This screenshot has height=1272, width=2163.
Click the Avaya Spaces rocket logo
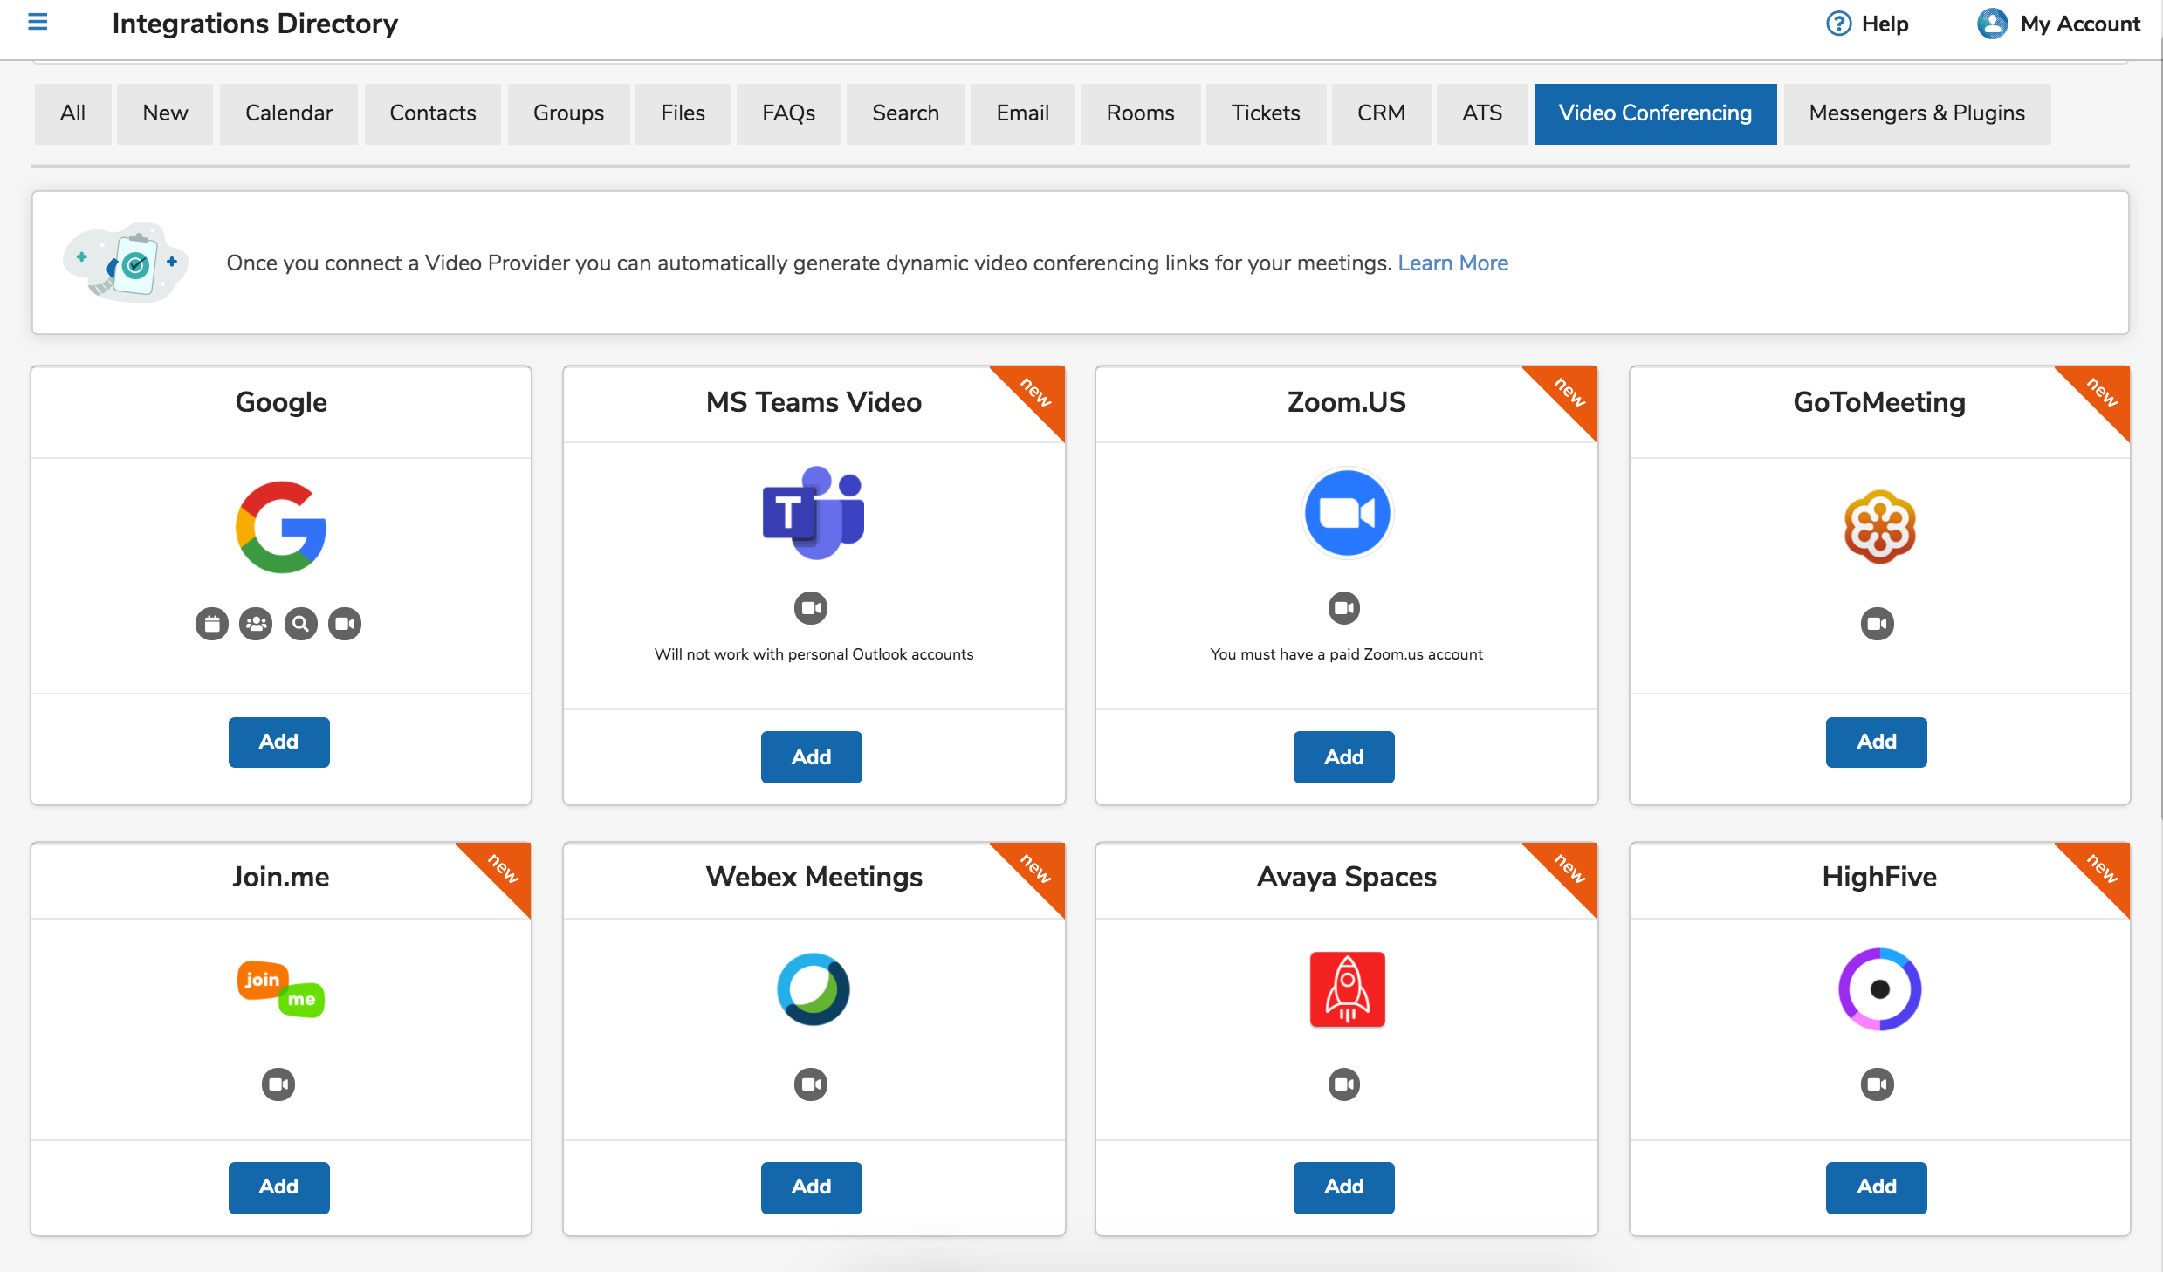[x=1347, y=989]
